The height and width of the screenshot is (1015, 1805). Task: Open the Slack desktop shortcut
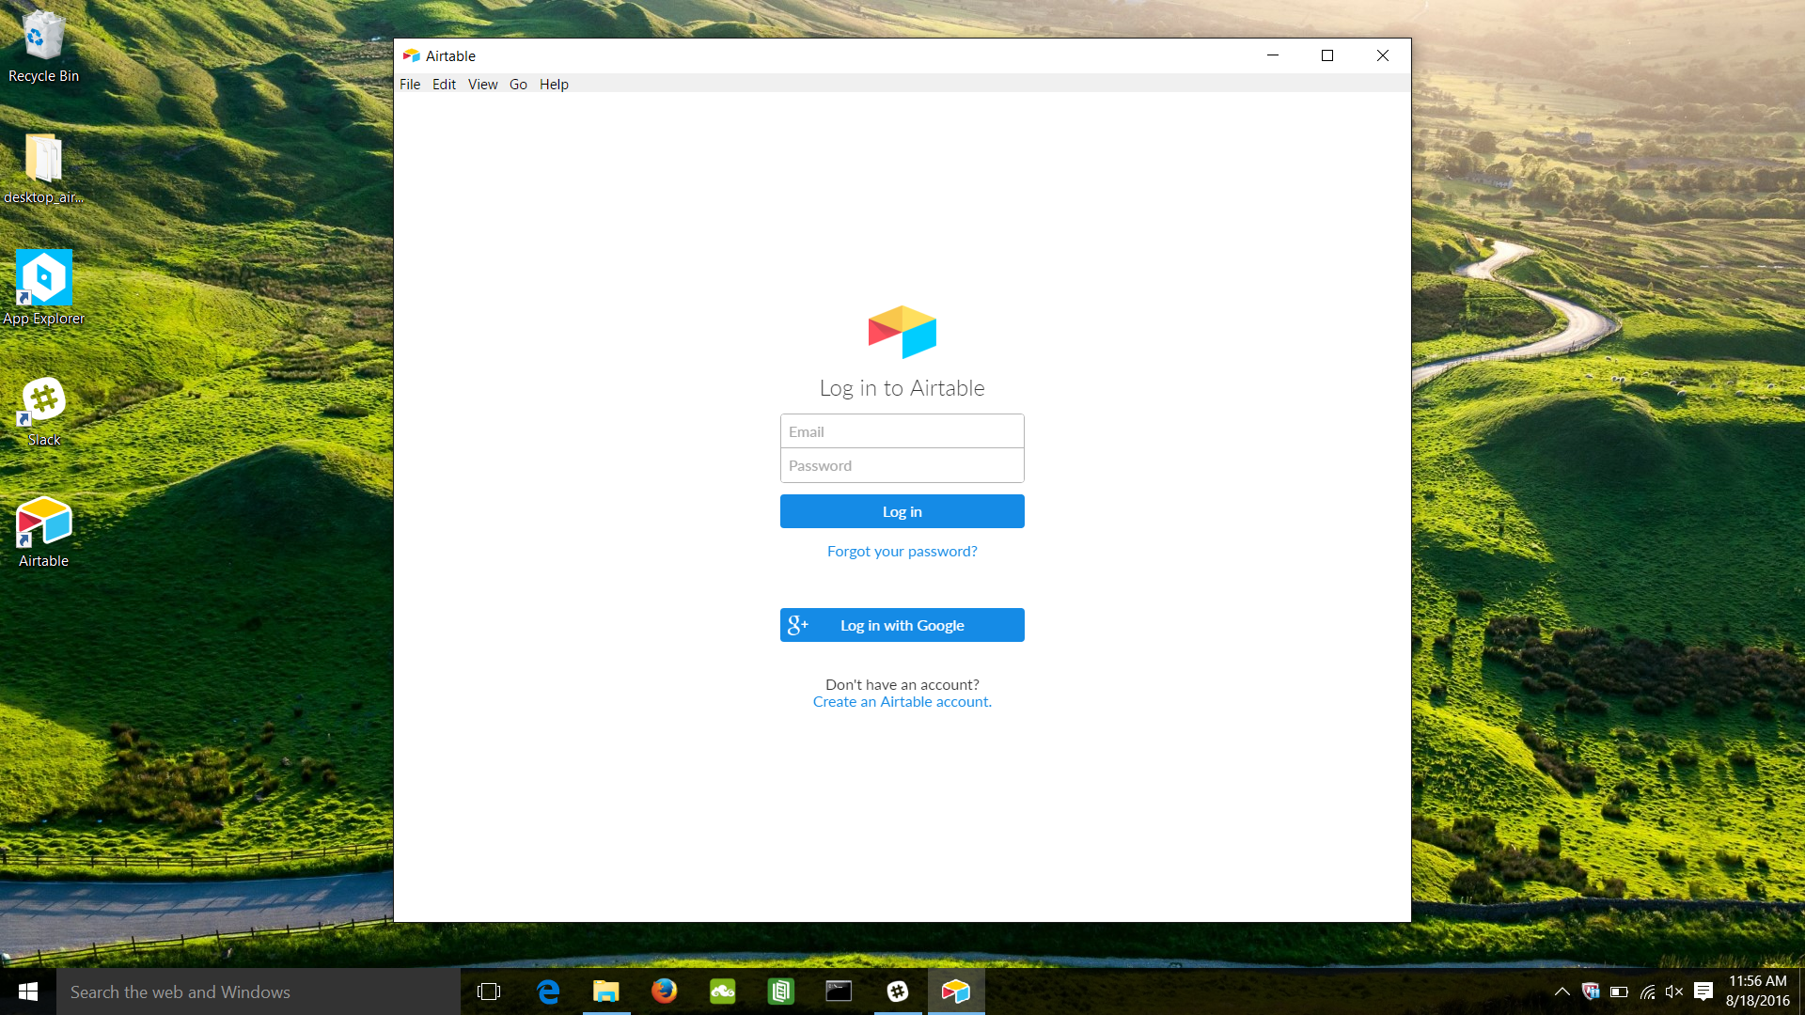43,402
